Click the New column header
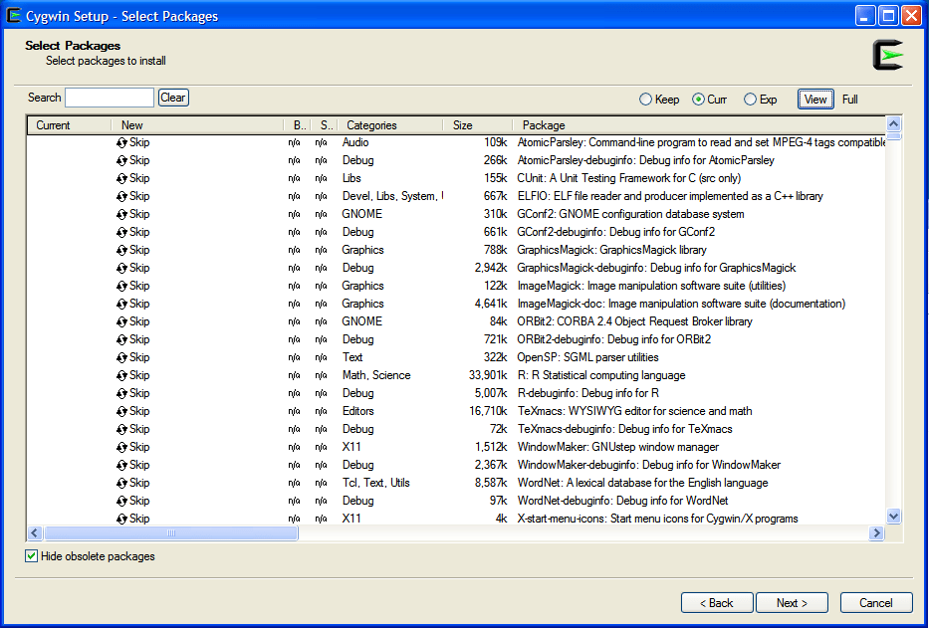This screenshot has height=628, width=929. [198, 125]
